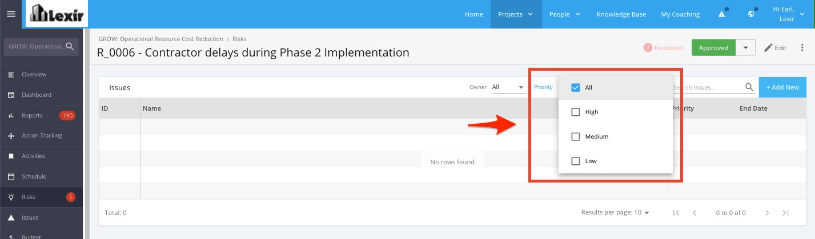
Task: Click the R_0006 risk title heading
Action: [254, 52]
